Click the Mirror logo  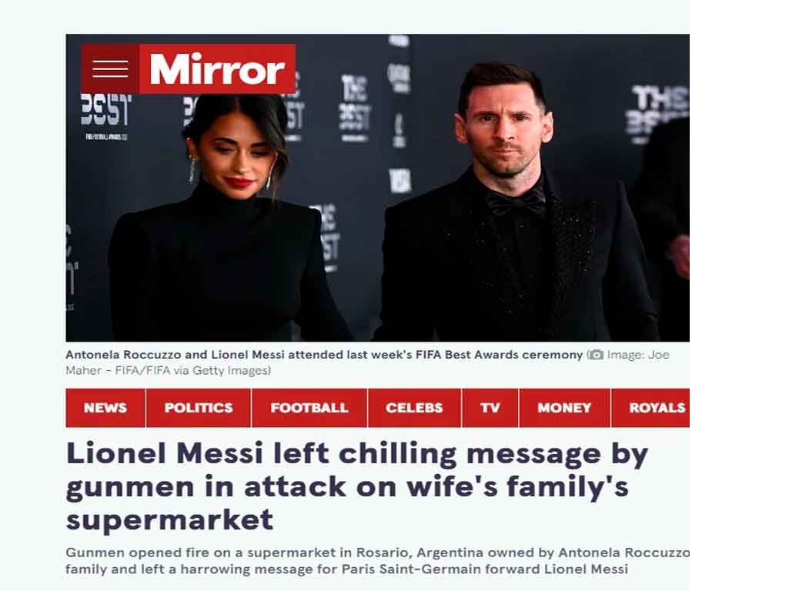click(x=217, y=69)
